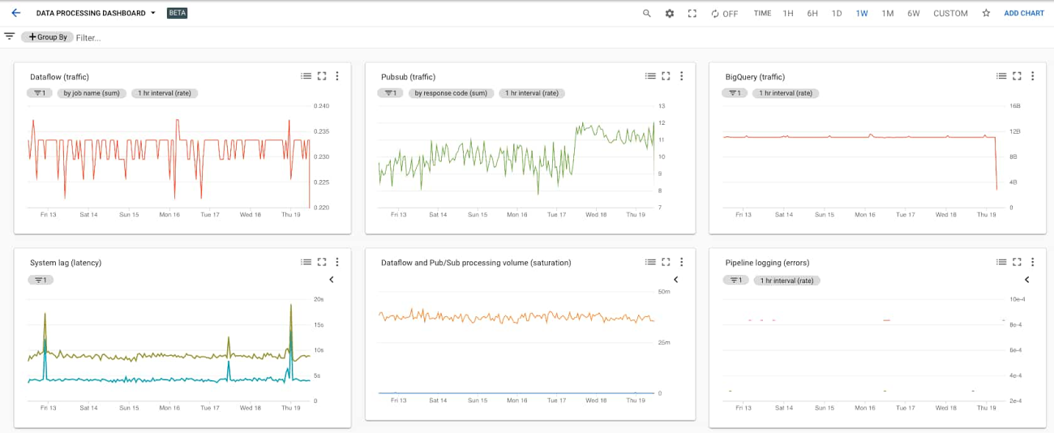This screenshot has height=433, width=1054.
Task: Toggle auto refresh OFF control
Action: 724,14
